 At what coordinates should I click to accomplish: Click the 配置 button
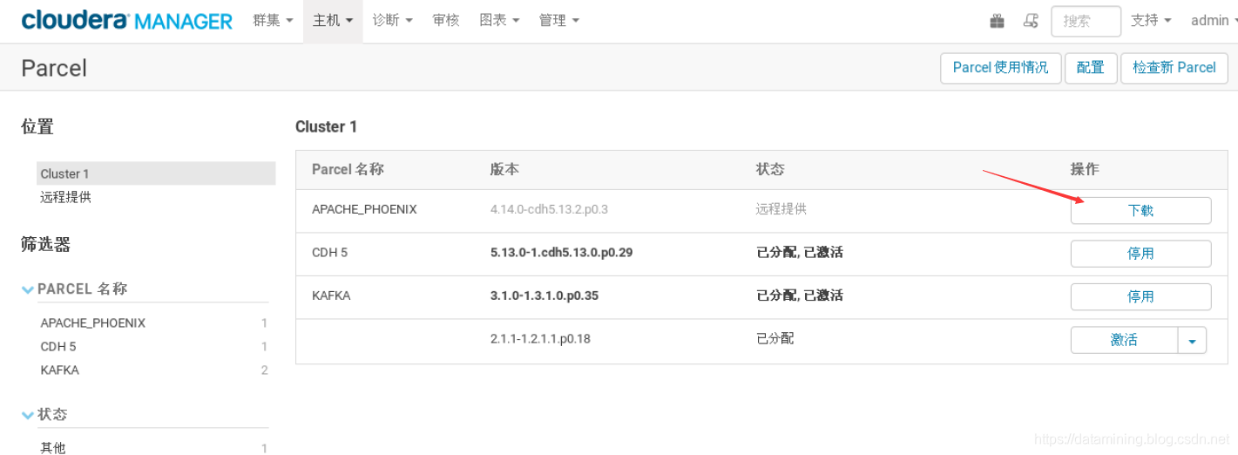1091,68
